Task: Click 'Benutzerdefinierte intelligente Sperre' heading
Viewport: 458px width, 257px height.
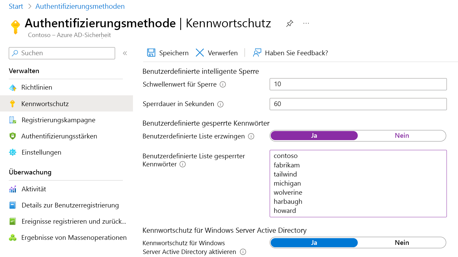Action: [x=201, y=71]
